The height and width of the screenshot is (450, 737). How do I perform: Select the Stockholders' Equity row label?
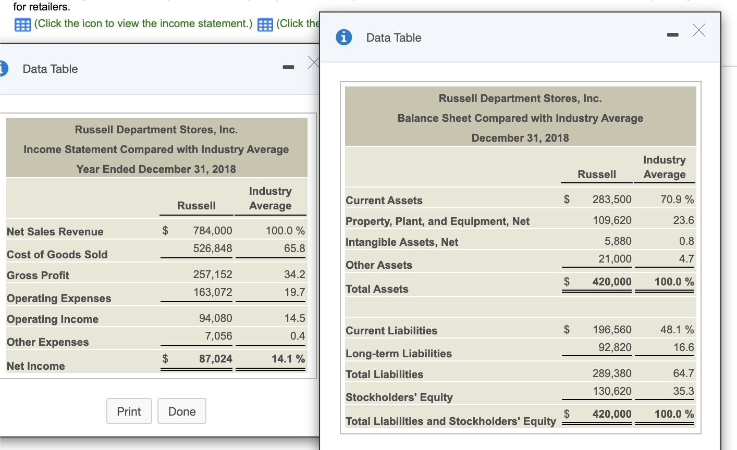[x=399, y=397]
